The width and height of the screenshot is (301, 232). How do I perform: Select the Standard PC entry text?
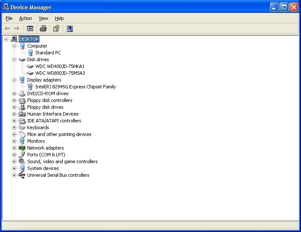click(x=48, y=53)
